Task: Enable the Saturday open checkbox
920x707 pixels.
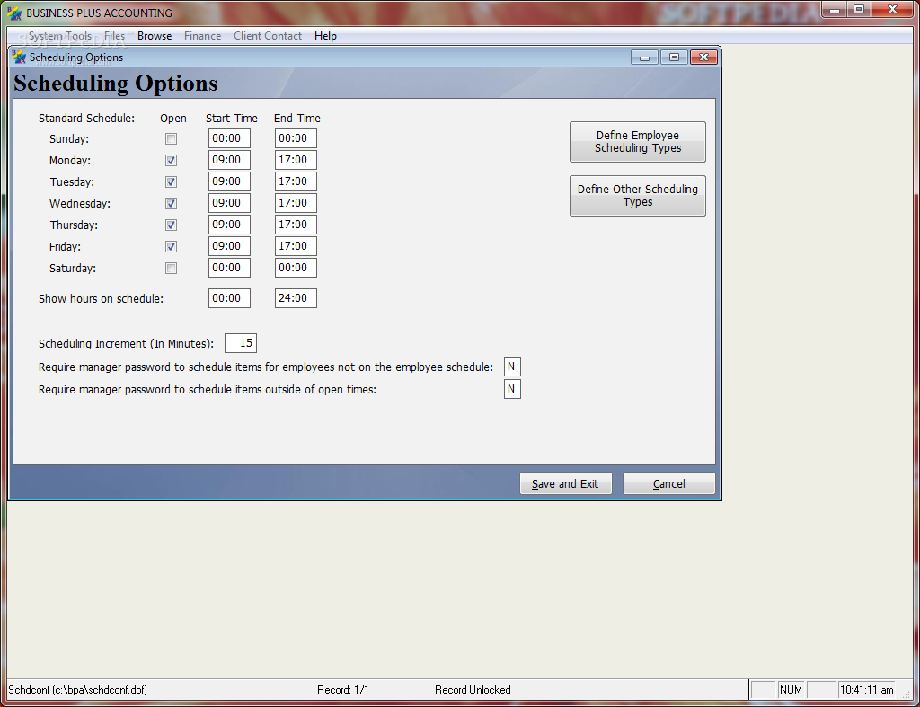Action: coord(171,268)
